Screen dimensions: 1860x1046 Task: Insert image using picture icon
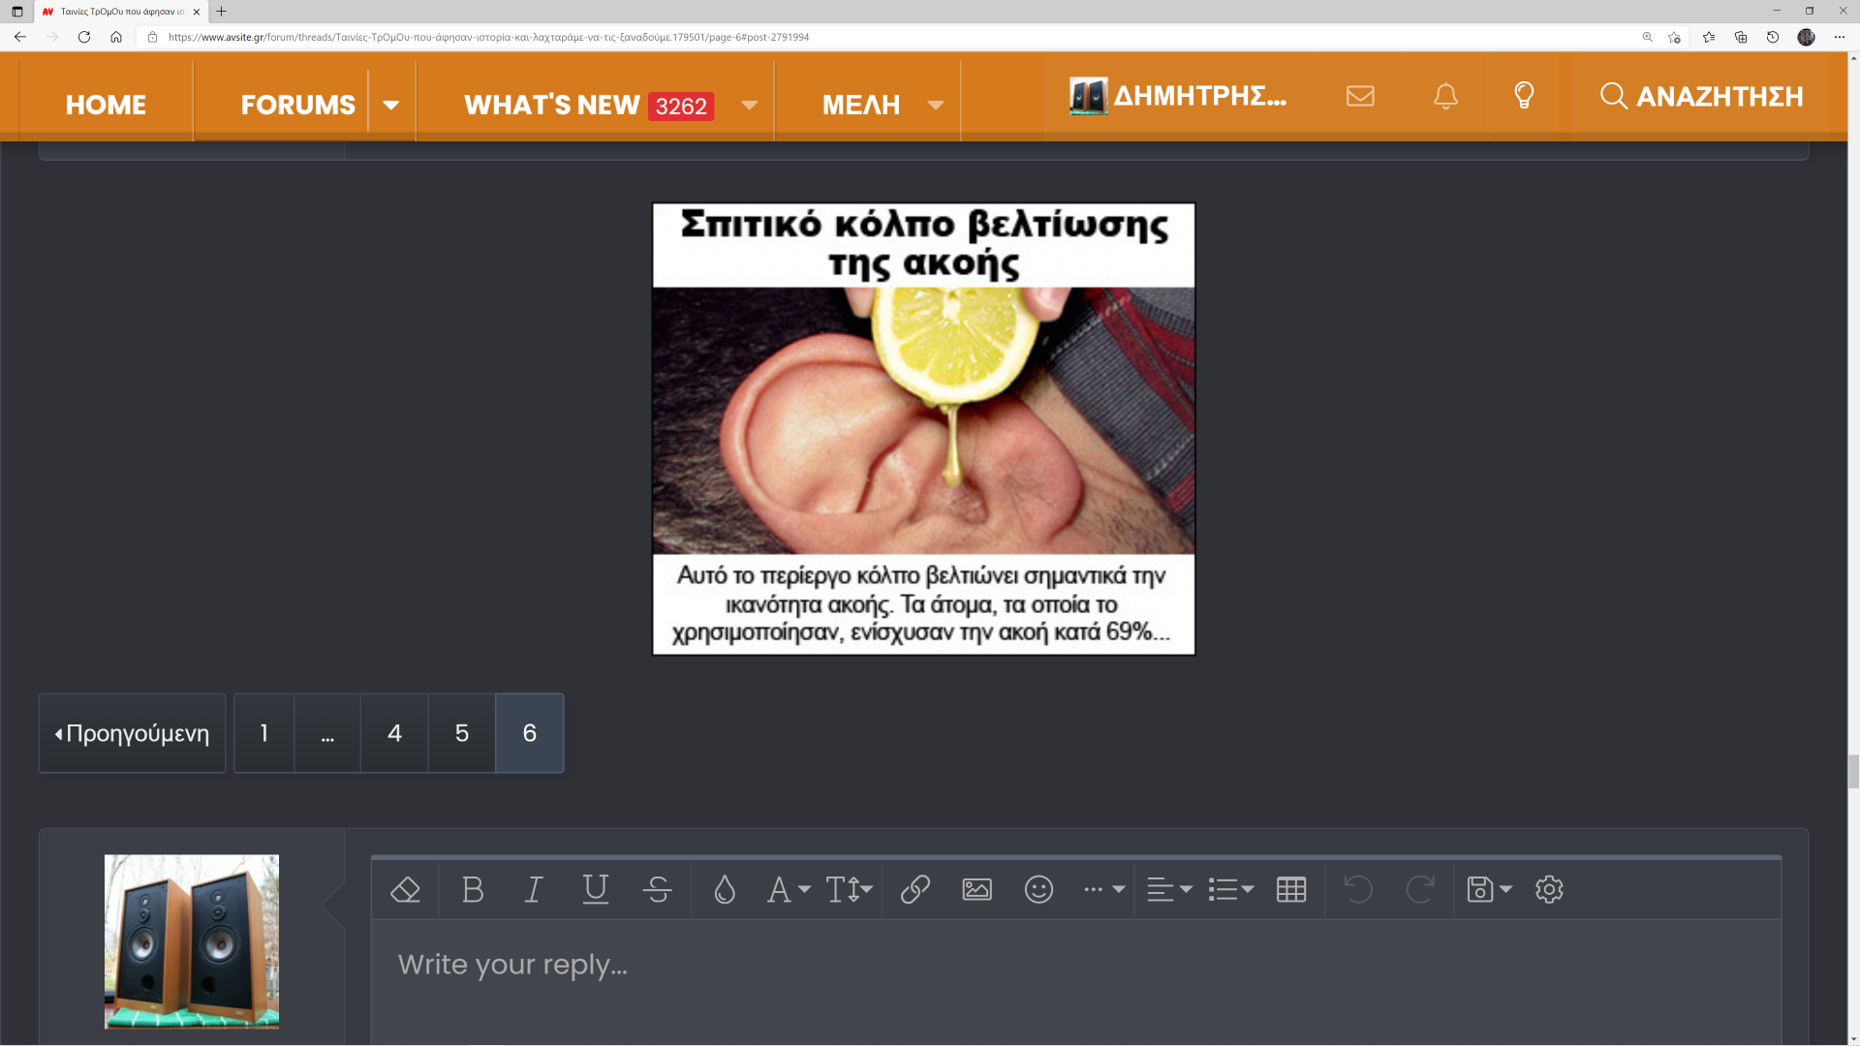976,889
